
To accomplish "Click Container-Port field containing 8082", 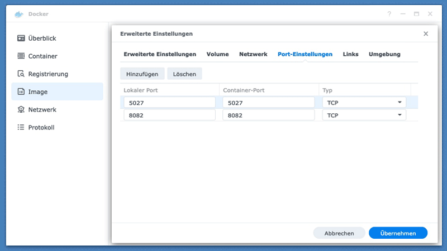I will (x=268, y=115).
